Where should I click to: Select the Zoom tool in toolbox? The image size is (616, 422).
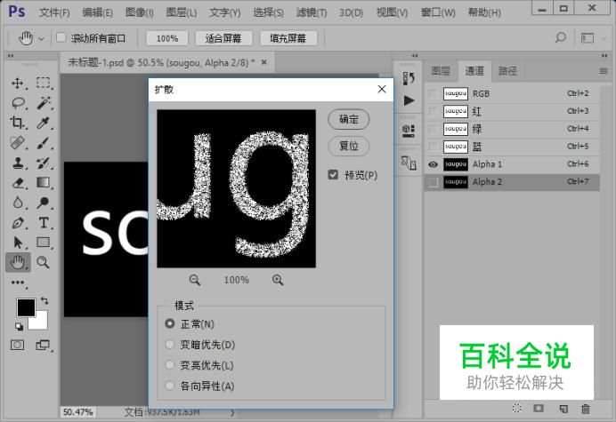click(44, 262)
